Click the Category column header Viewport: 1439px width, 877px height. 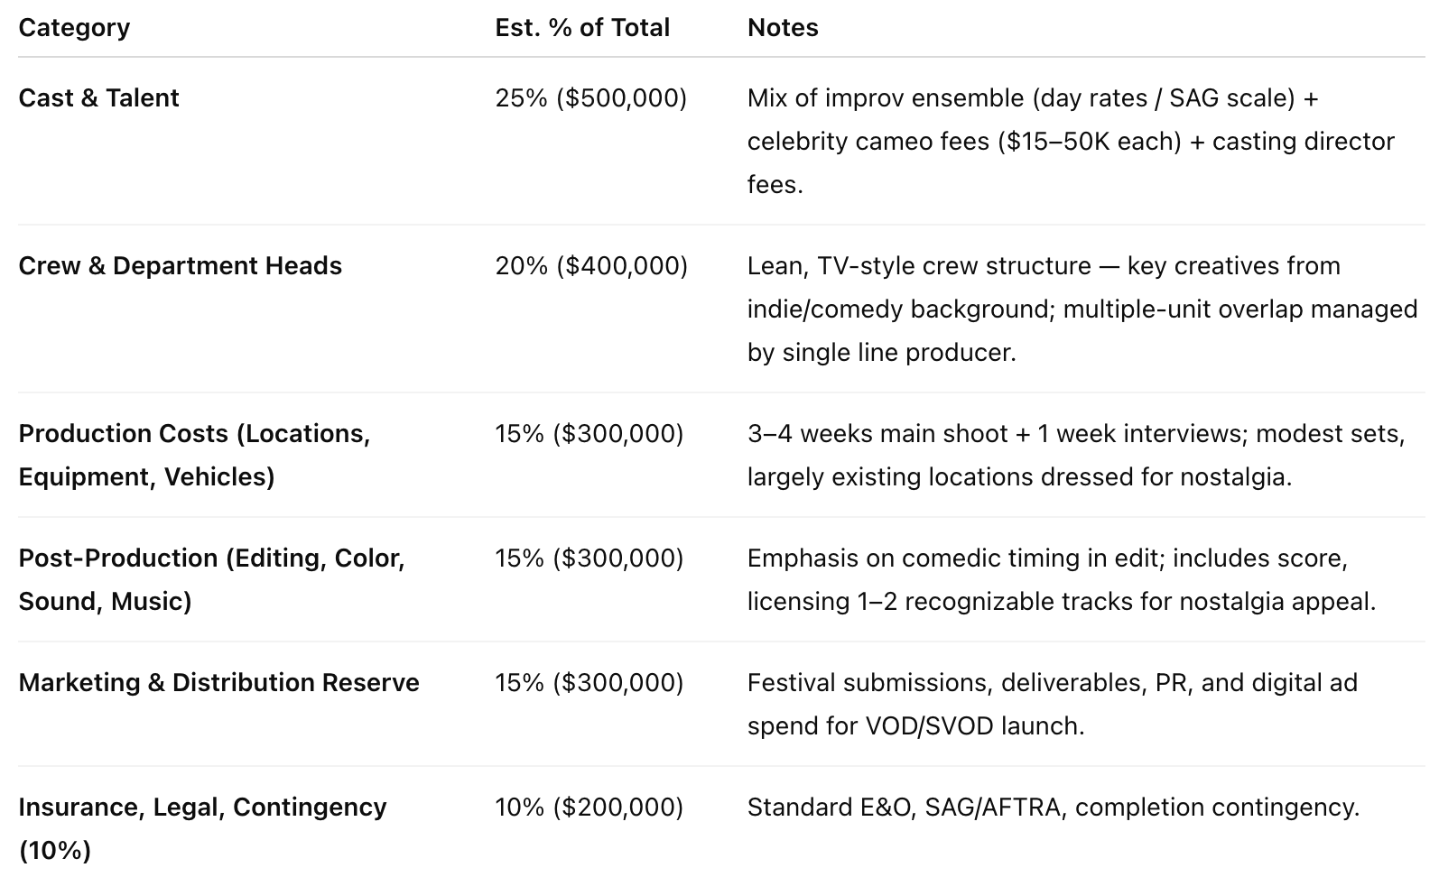tap(74, 28)
